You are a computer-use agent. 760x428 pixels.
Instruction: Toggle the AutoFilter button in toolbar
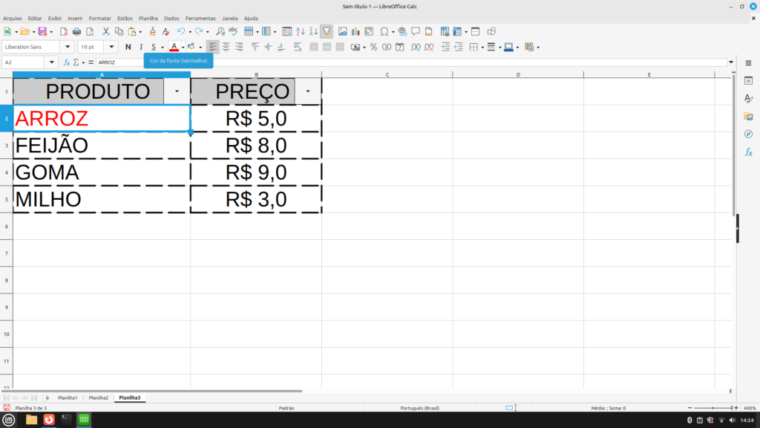pyautogui.click(x=327, y=32)
